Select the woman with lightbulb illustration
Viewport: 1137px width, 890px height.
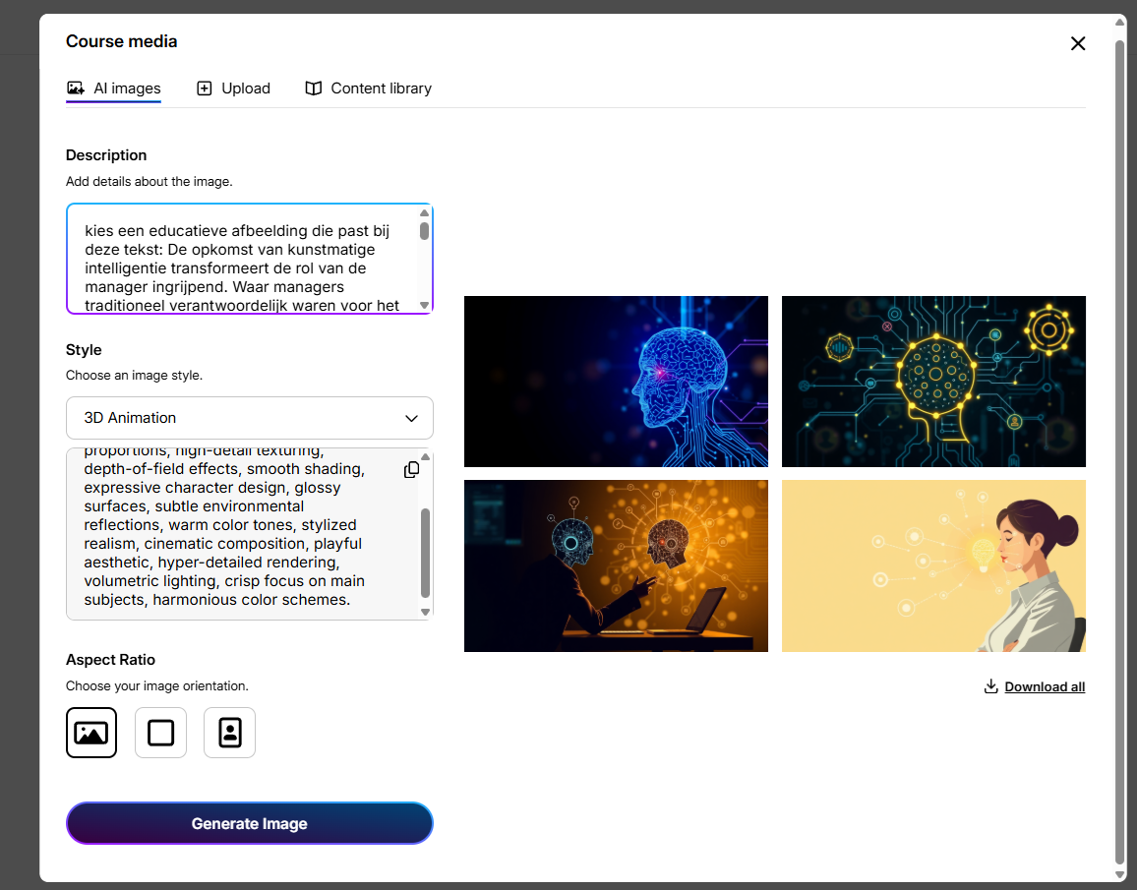[x=933, y=565]
